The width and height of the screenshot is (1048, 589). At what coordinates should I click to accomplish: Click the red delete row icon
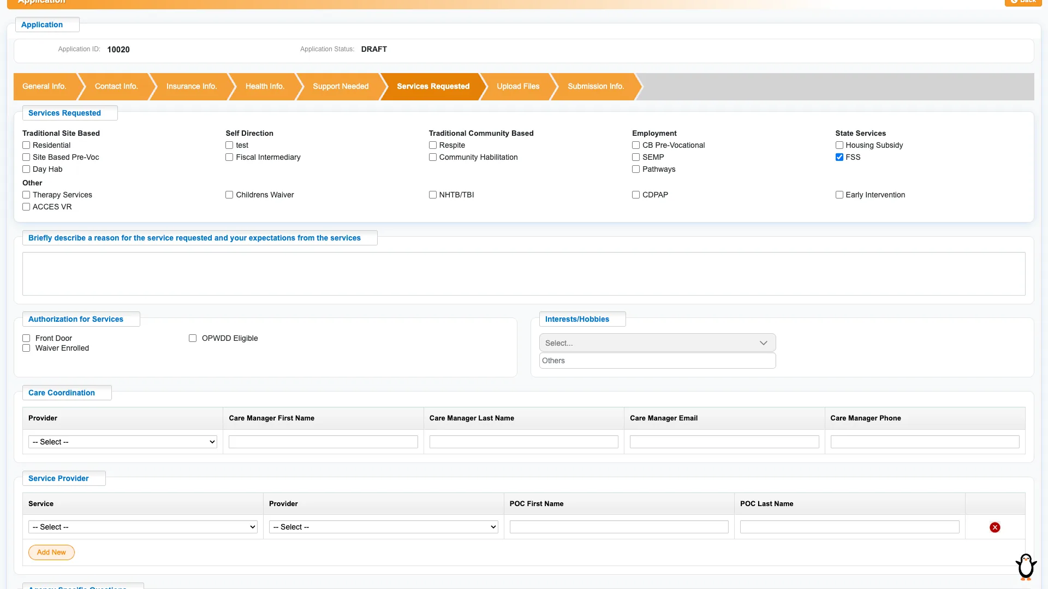pyautogui.click(x=995, y=527)
